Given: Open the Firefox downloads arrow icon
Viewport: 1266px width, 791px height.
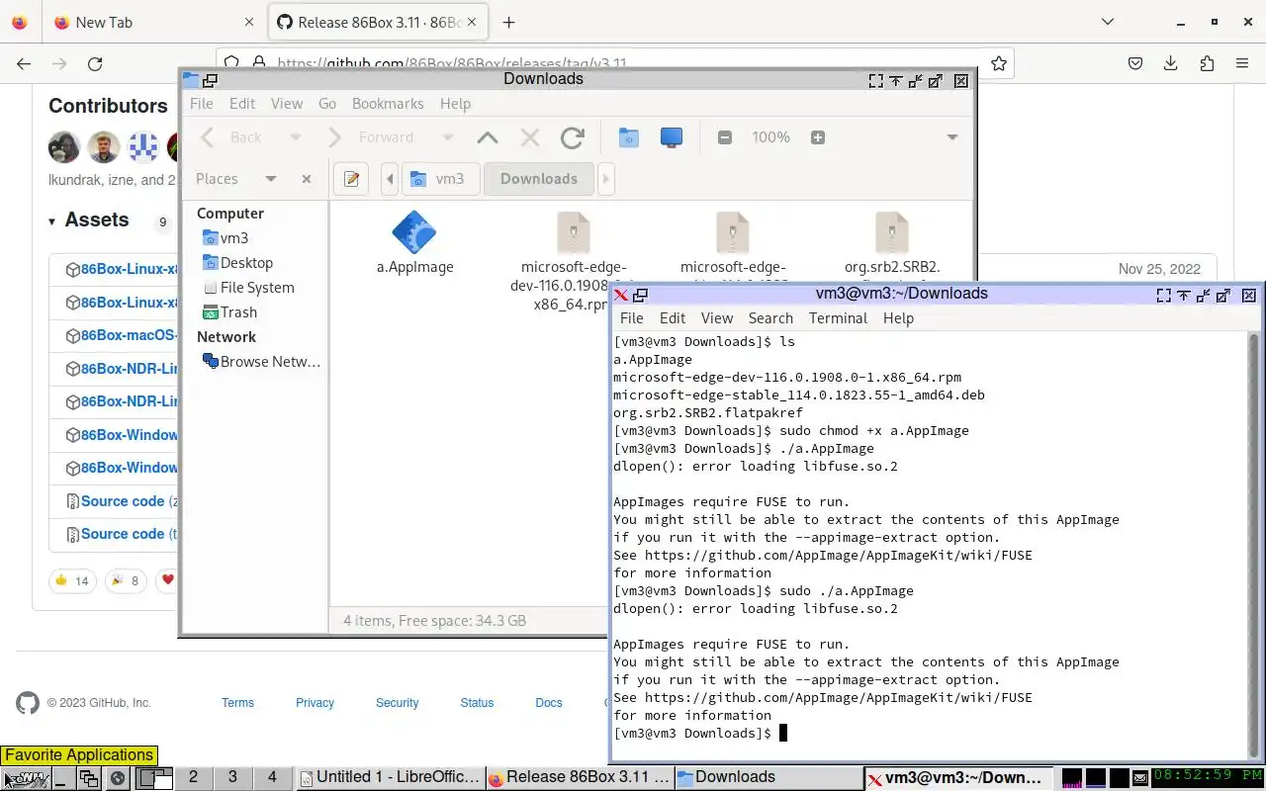Looking at the screenshot, I should [1171, 63].
